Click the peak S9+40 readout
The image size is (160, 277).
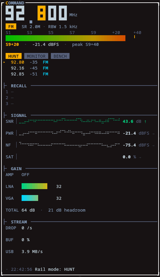coord(85,44)
